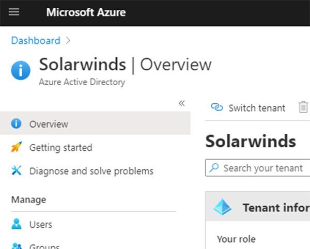The image size is (310, 249).
Task: Click the Tenant information card header
Action: click(x=258, y=206)
